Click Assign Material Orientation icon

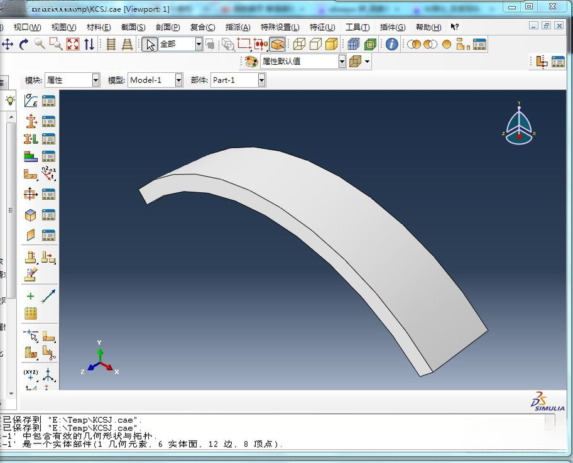pyautogui.click(x=31, y=174)
